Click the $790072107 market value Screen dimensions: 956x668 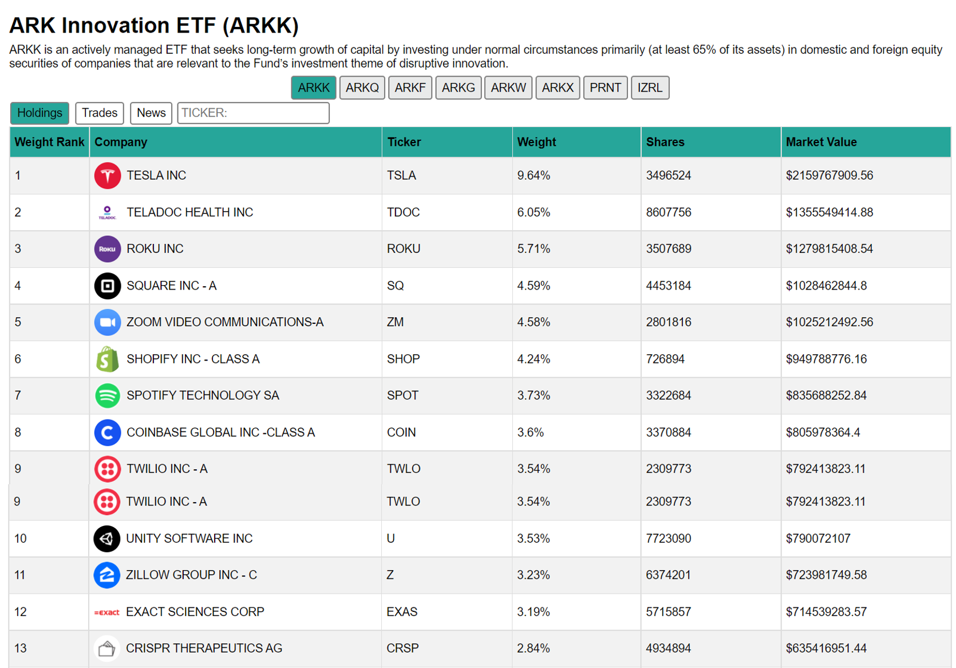[x=818, y=539]
